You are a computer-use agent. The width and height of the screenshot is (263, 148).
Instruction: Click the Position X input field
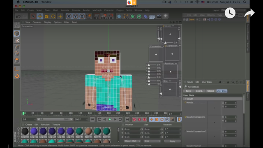click(132, 129)
